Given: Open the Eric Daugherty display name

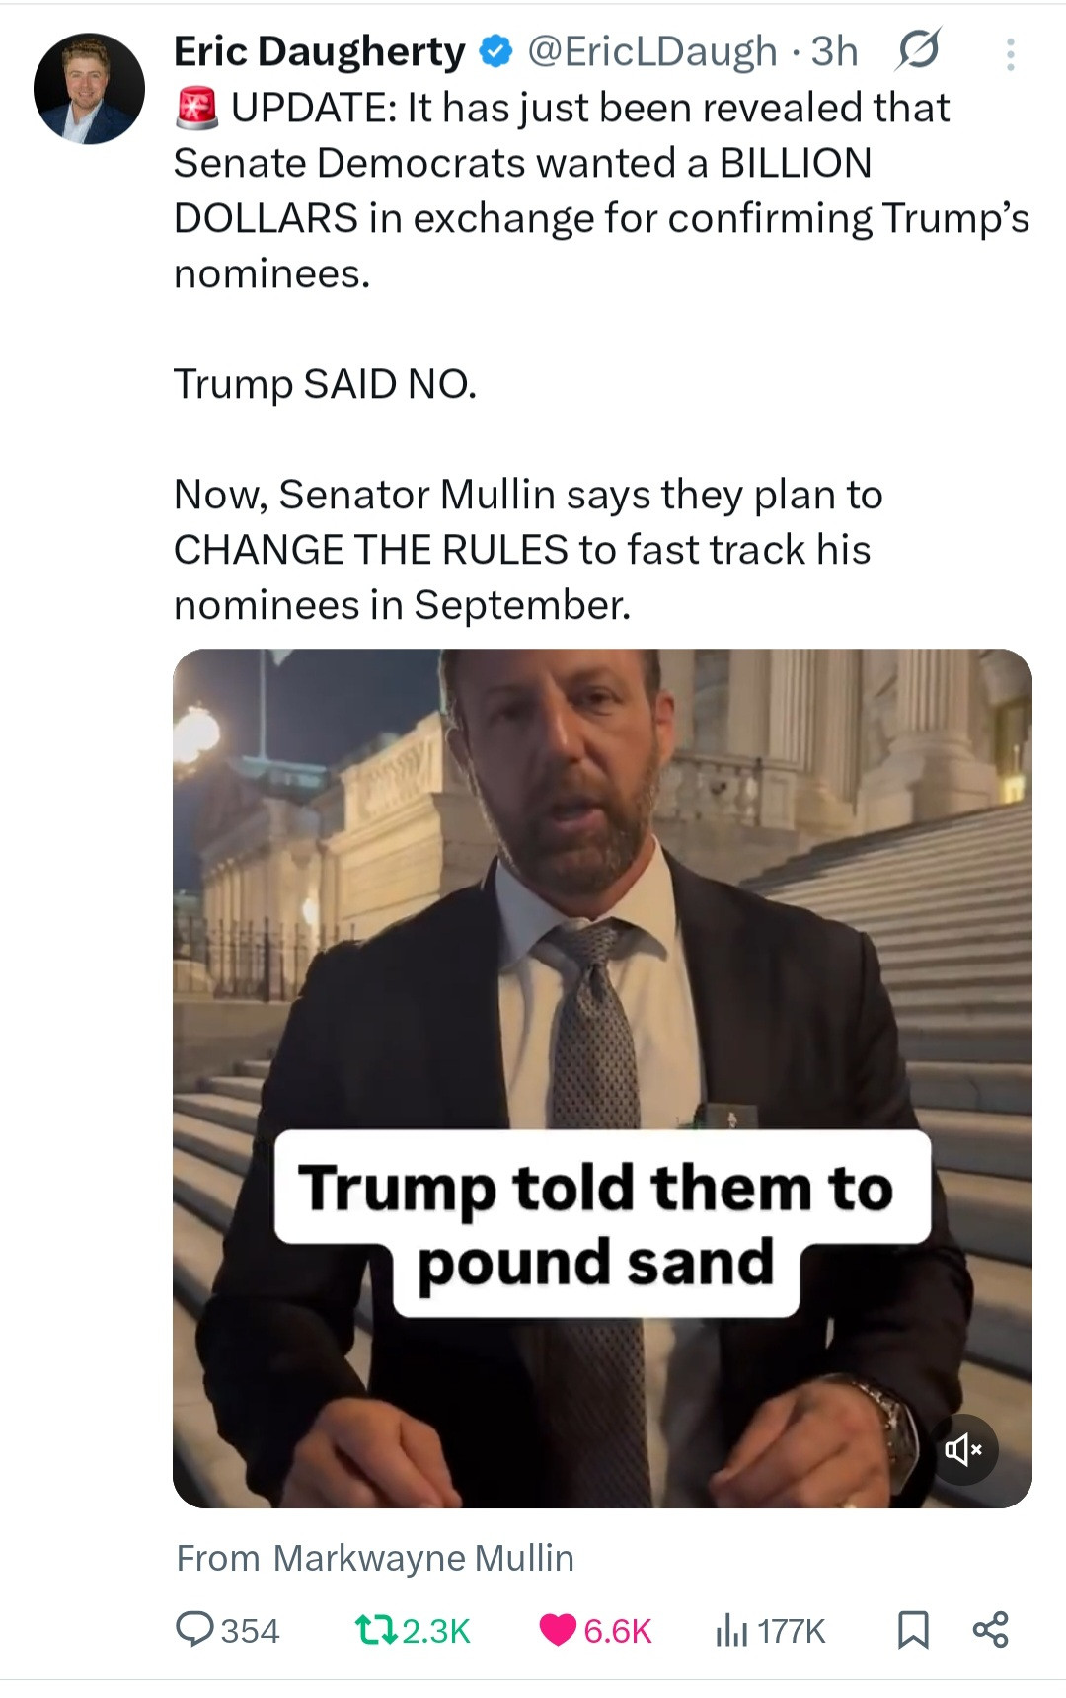Looking at the screenshot, I should (320, 51).
